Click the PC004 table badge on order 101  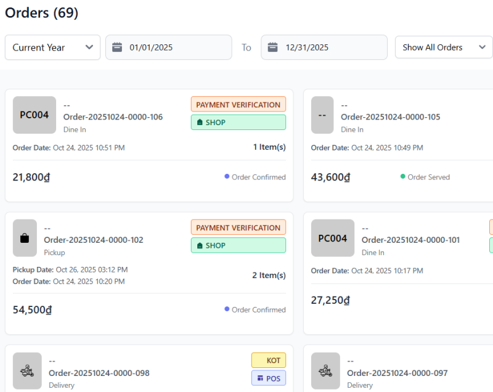333,238
